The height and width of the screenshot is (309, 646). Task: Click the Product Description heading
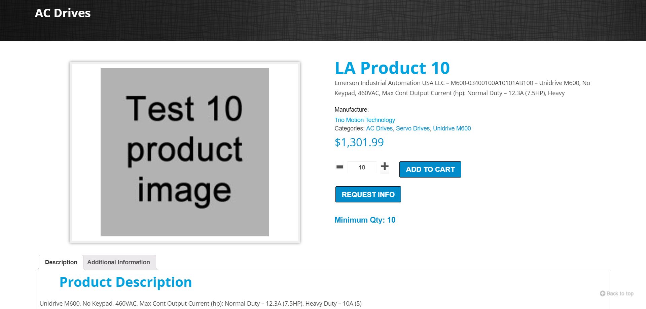click(125, 282)
